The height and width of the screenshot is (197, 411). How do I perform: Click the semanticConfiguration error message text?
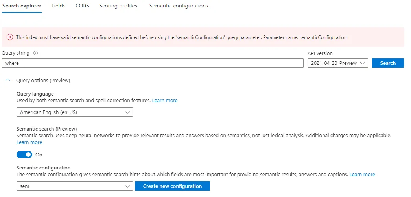coord(181,37)
